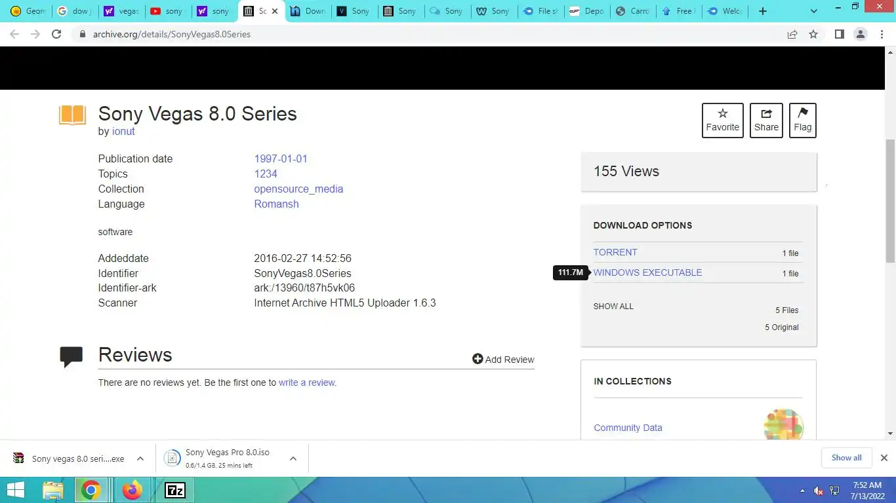Open the opensource_media collection link
Screen dimensions: 896x503
click(x=298, y=189)
